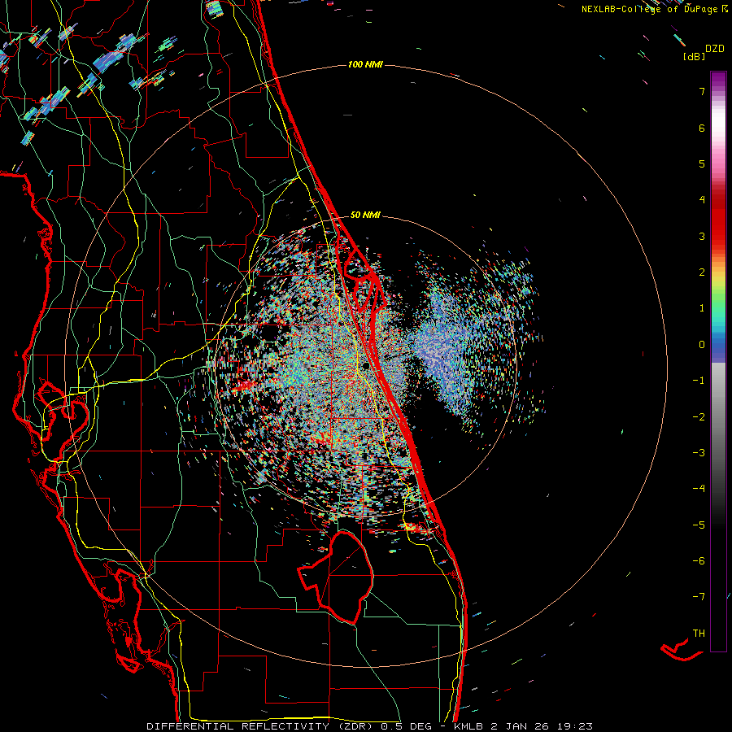The image size is (732, 732).
Task: Click the 5 value on color scale
Action: pos(702,163)
